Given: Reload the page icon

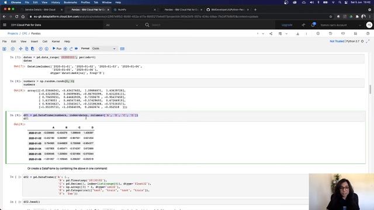Looking at the screenshot, I should pos(17,17).
